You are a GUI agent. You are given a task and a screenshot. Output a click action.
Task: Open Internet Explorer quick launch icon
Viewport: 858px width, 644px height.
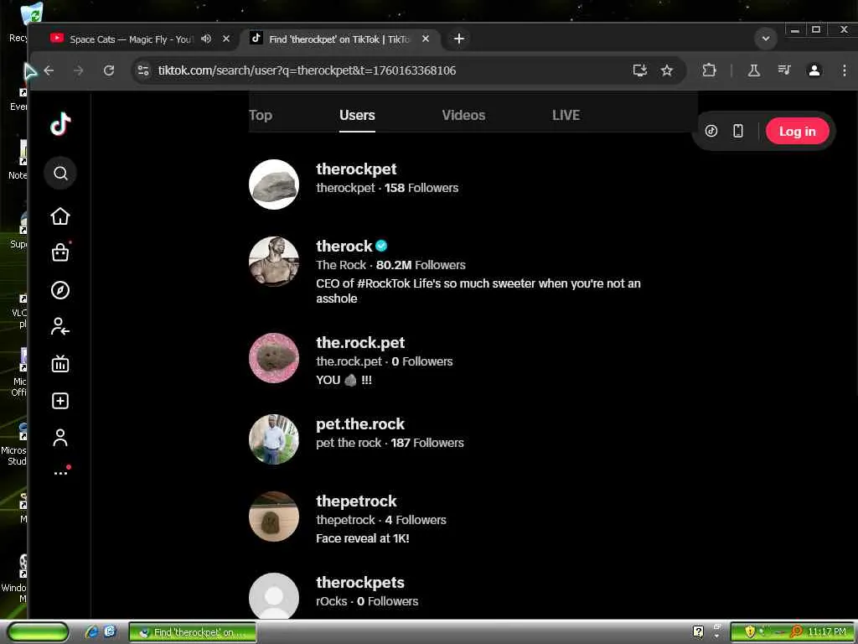pyautogui.click(x=90, y=632)
